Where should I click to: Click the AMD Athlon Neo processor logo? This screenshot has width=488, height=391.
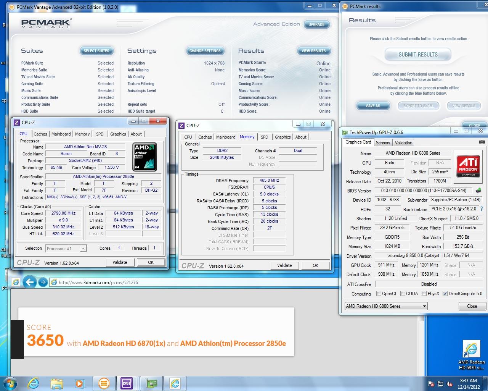click(x=145, y=157)
